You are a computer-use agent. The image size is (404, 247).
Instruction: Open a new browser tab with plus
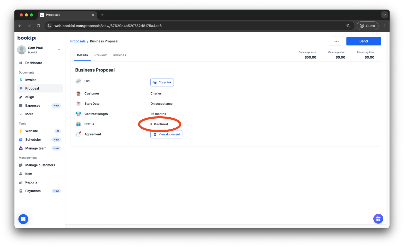102,15
